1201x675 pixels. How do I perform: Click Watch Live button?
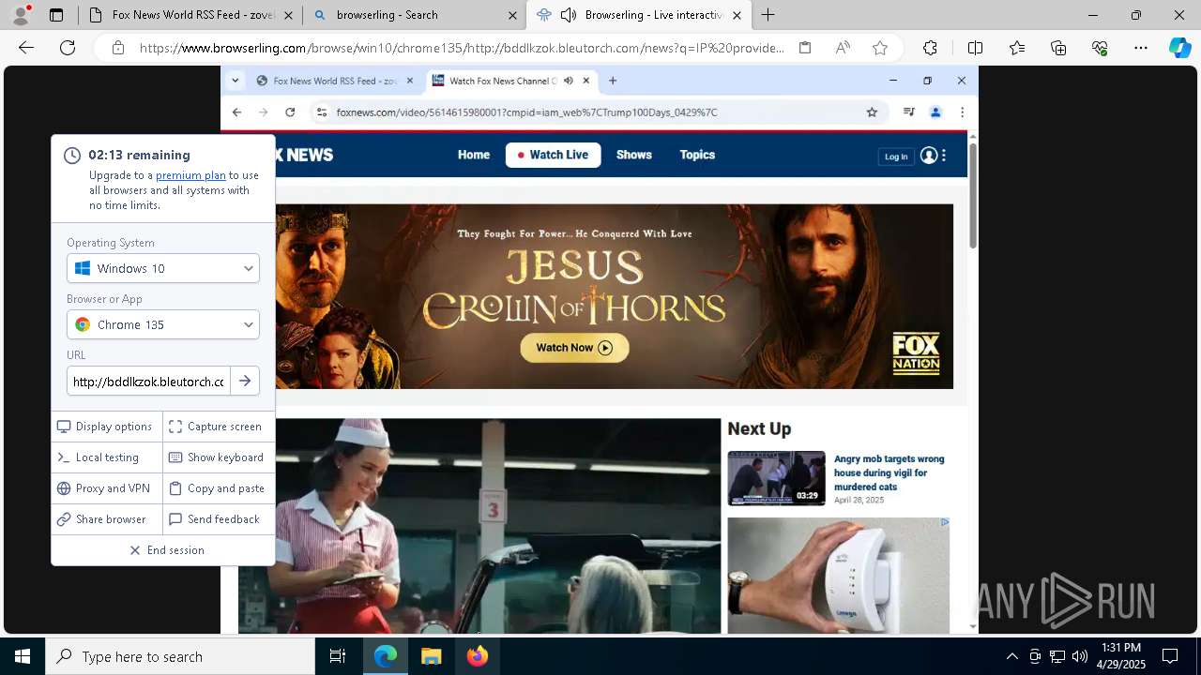tap(554, 155)
